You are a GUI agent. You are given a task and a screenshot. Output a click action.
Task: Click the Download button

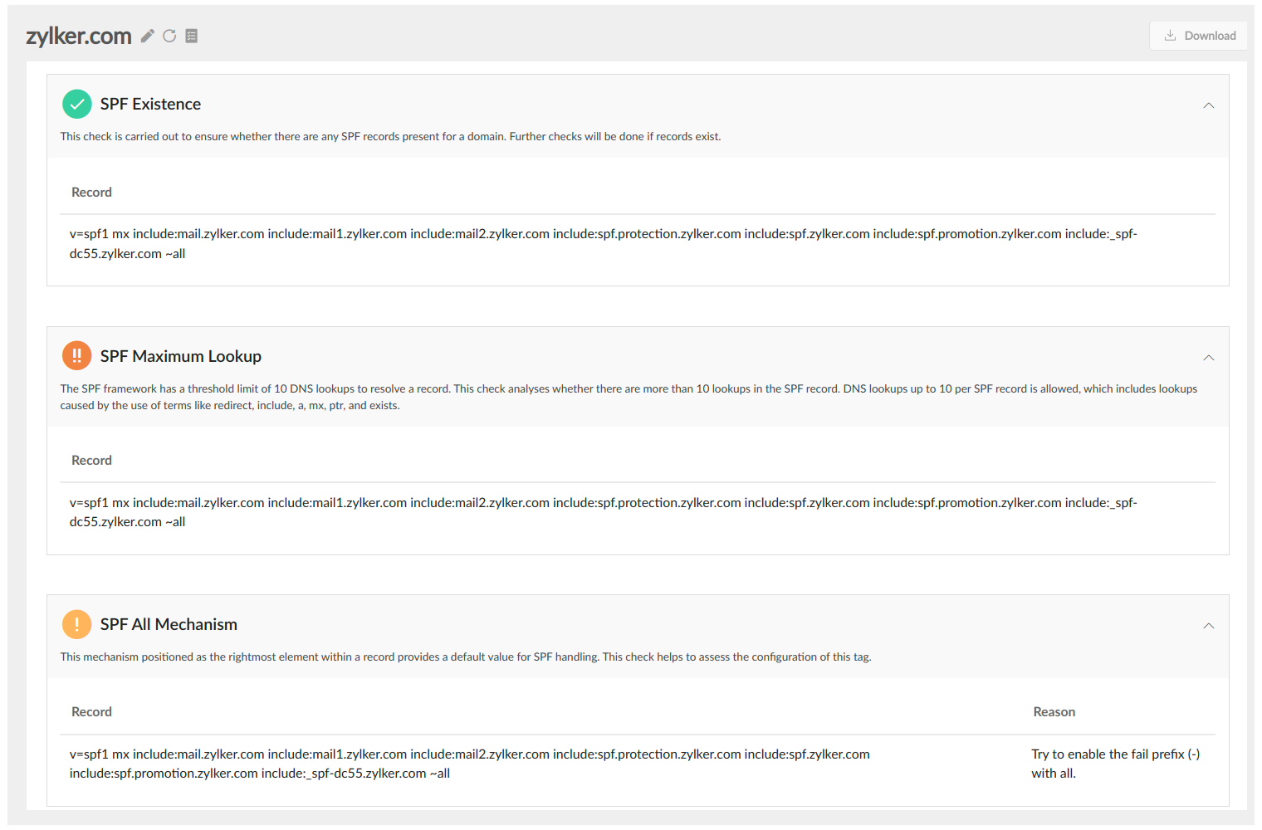coord(1198,36)
